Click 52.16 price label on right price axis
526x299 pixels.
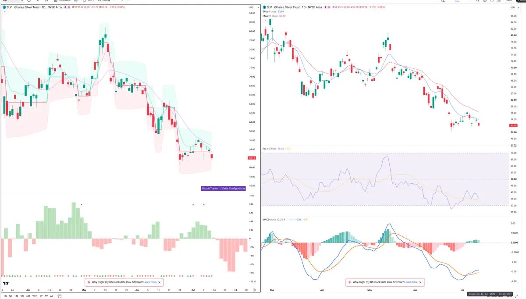(513, 125)
